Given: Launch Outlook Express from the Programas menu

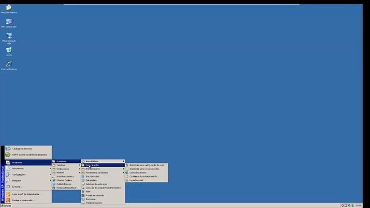Looking at the screenshot, I should coord(66,184).
